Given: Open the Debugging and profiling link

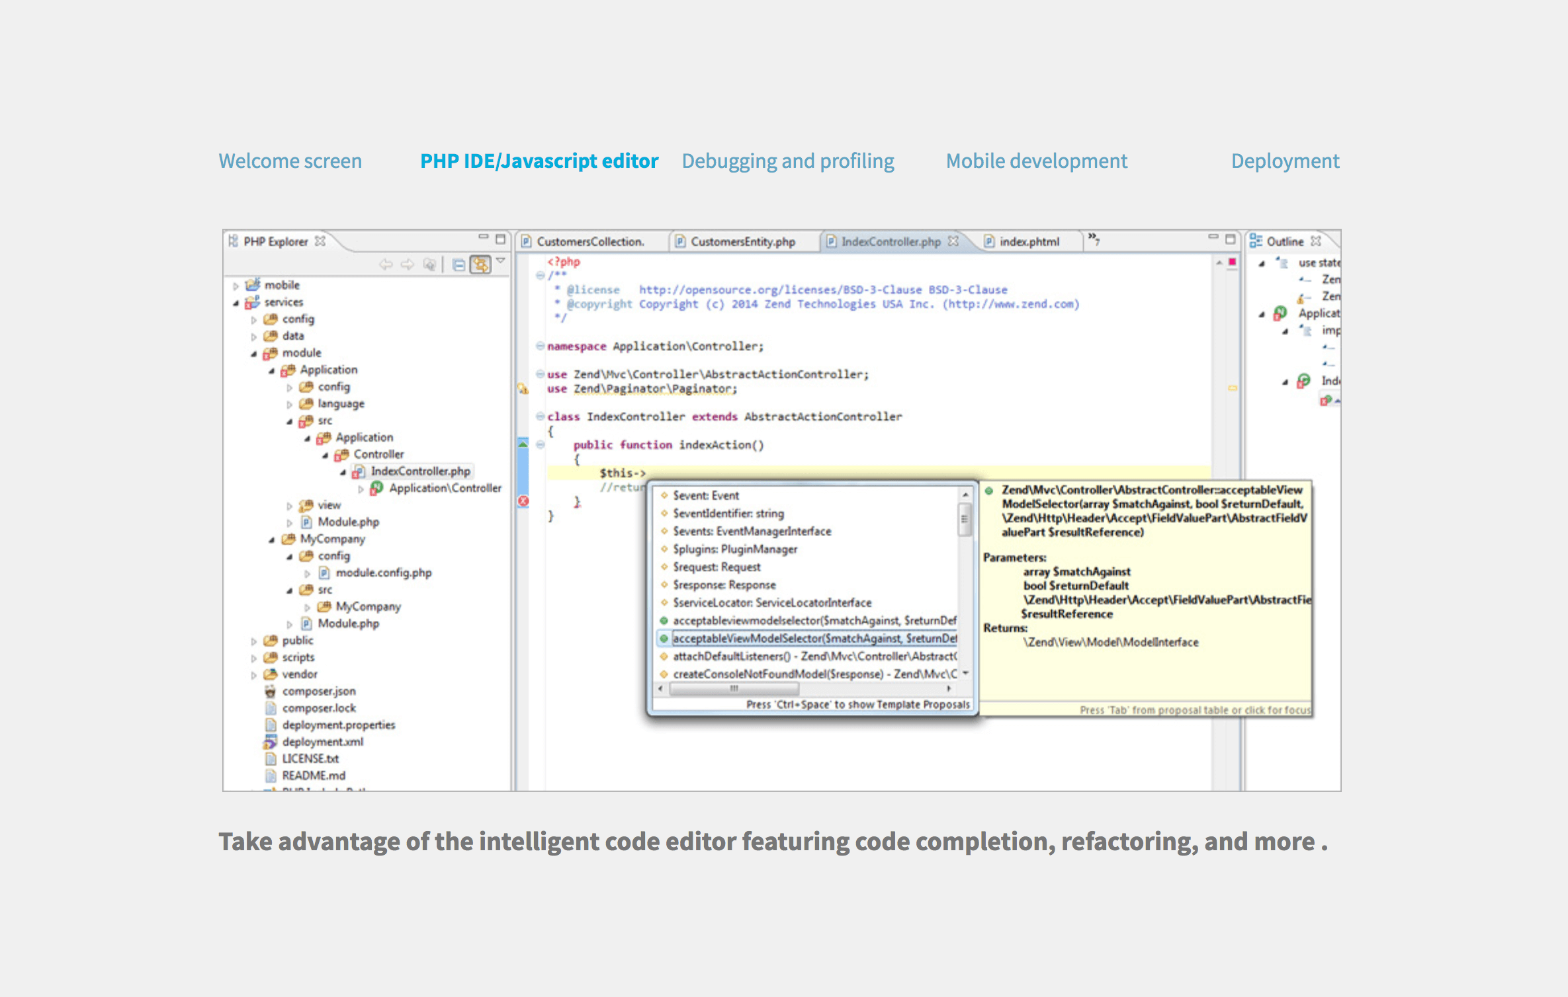Looking at the screenshot, I should click(788, 161).
